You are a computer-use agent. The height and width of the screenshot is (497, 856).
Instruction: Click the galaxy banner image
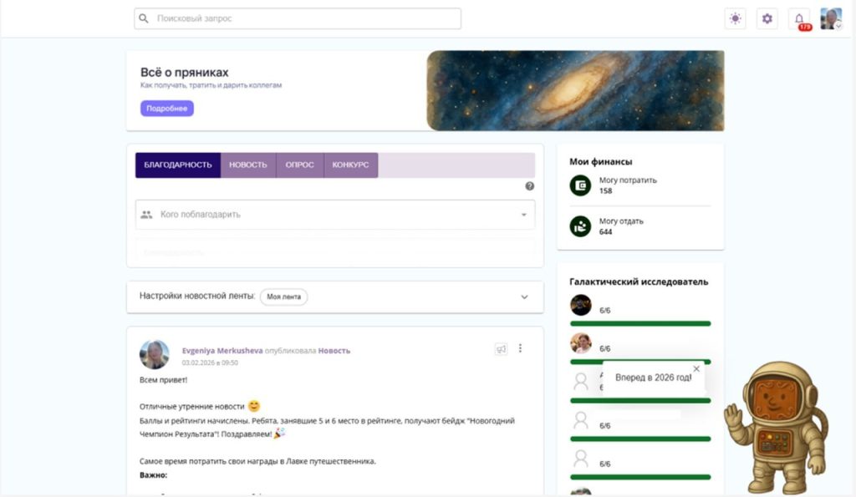(575, 90)
